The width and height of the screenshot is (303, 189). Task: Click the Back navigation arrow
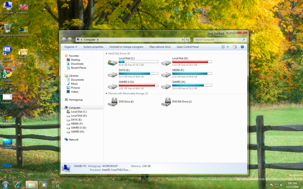(64, 40)
